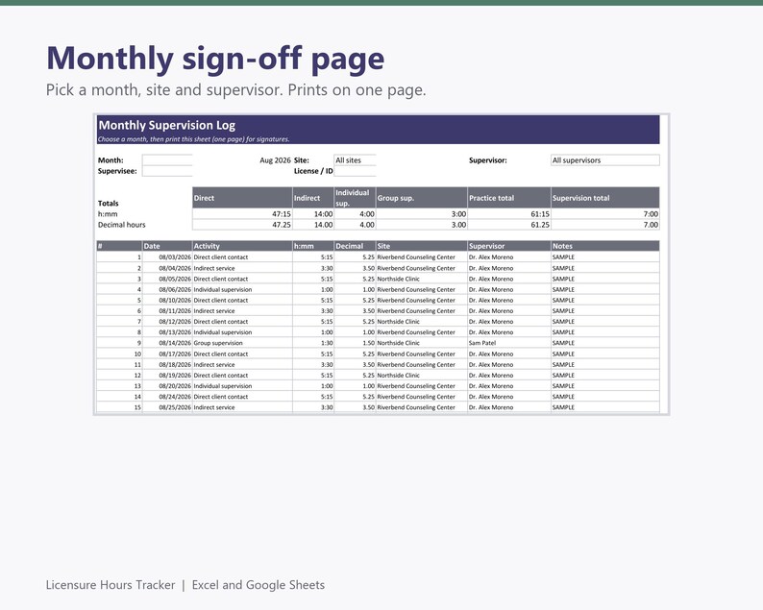This screenshot has width=763, height=610.
Task: Select 'Northside Clinic' in the 08/12/2026 row
Action: pyautogui.click(x=422, y=322)
